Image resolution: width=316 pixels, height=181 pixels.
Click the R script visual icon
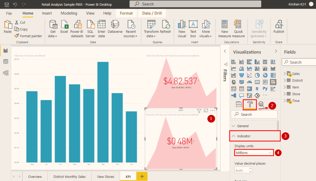pos(257,89)
